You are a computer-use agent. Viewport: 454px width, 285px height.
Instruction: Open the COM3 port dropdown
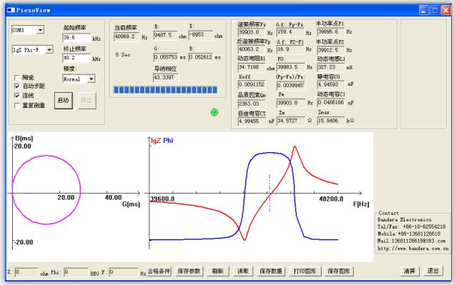click(41, 30)
